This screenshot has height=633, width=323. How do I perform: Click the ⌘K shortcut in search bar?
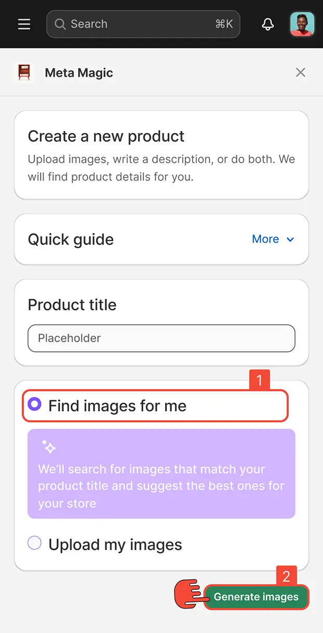(x=224, y=24)
